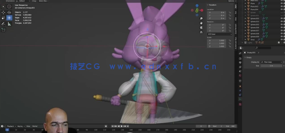This screenshot has height=133, width=285.
Task: Expand the Lights collection
Action: coord(242,43)
